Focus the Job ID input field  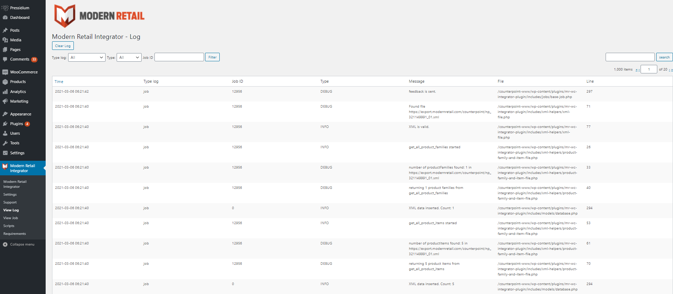(179, 57)
